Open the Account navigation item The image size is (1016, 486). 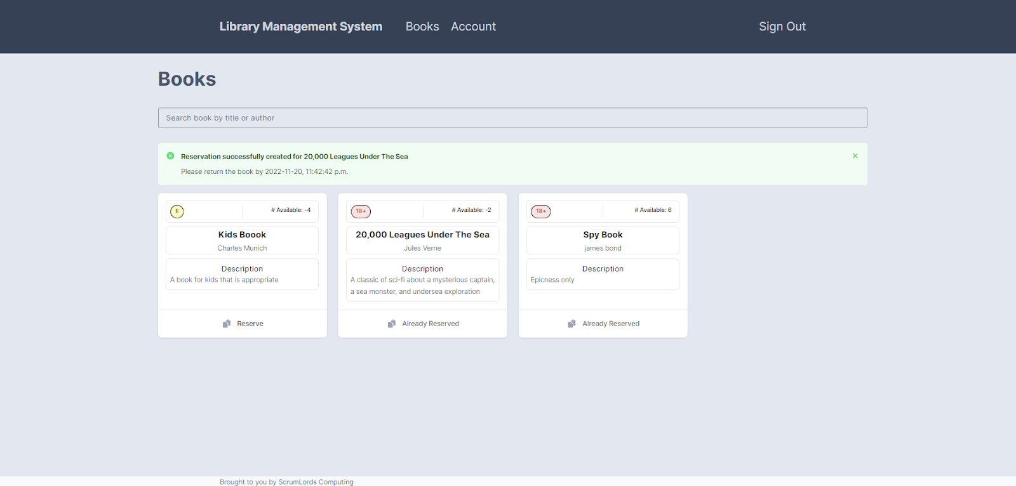pos(473,27)
